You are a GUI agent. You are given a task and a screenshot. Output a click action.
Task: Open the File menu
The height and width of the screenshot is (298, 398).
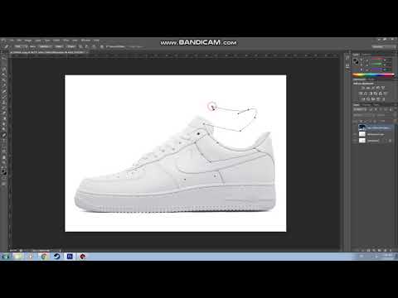[x=12, y=41]
